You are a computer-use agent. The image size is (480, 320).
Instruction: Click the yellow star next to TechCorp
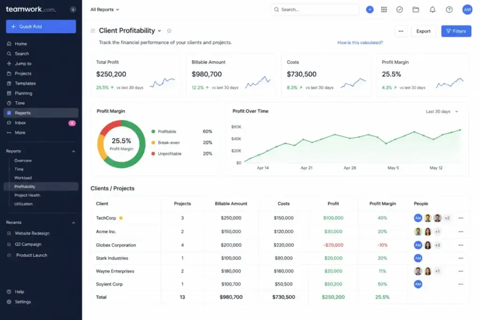[121, 218]
